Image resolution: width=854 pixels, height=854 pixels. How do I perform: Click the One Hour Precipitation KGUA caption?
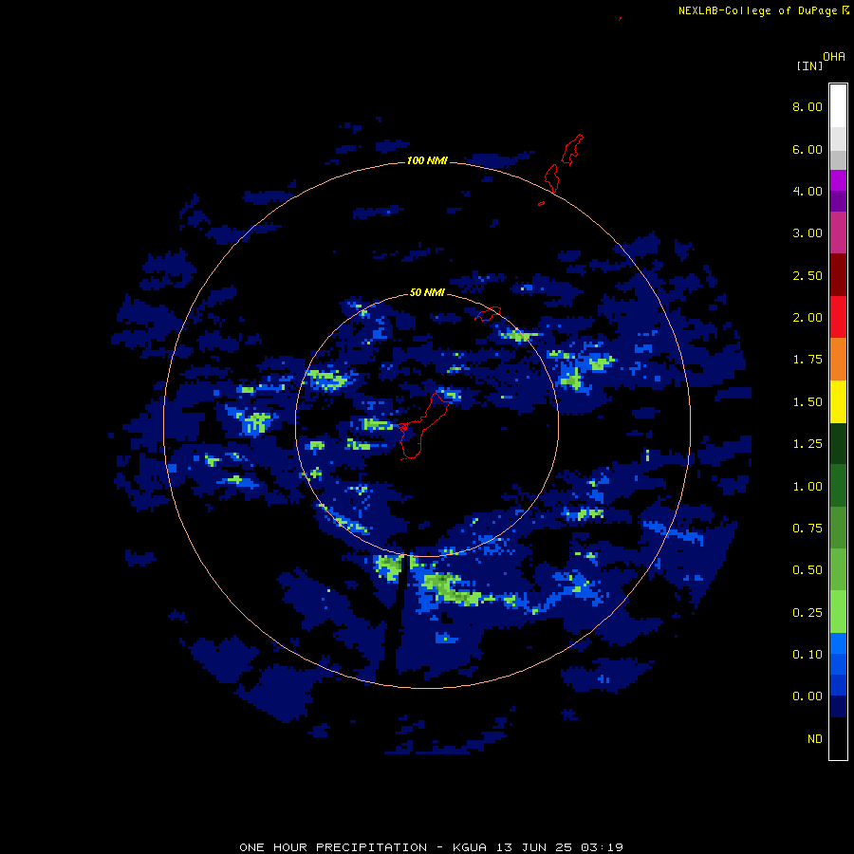coord(431,847)
